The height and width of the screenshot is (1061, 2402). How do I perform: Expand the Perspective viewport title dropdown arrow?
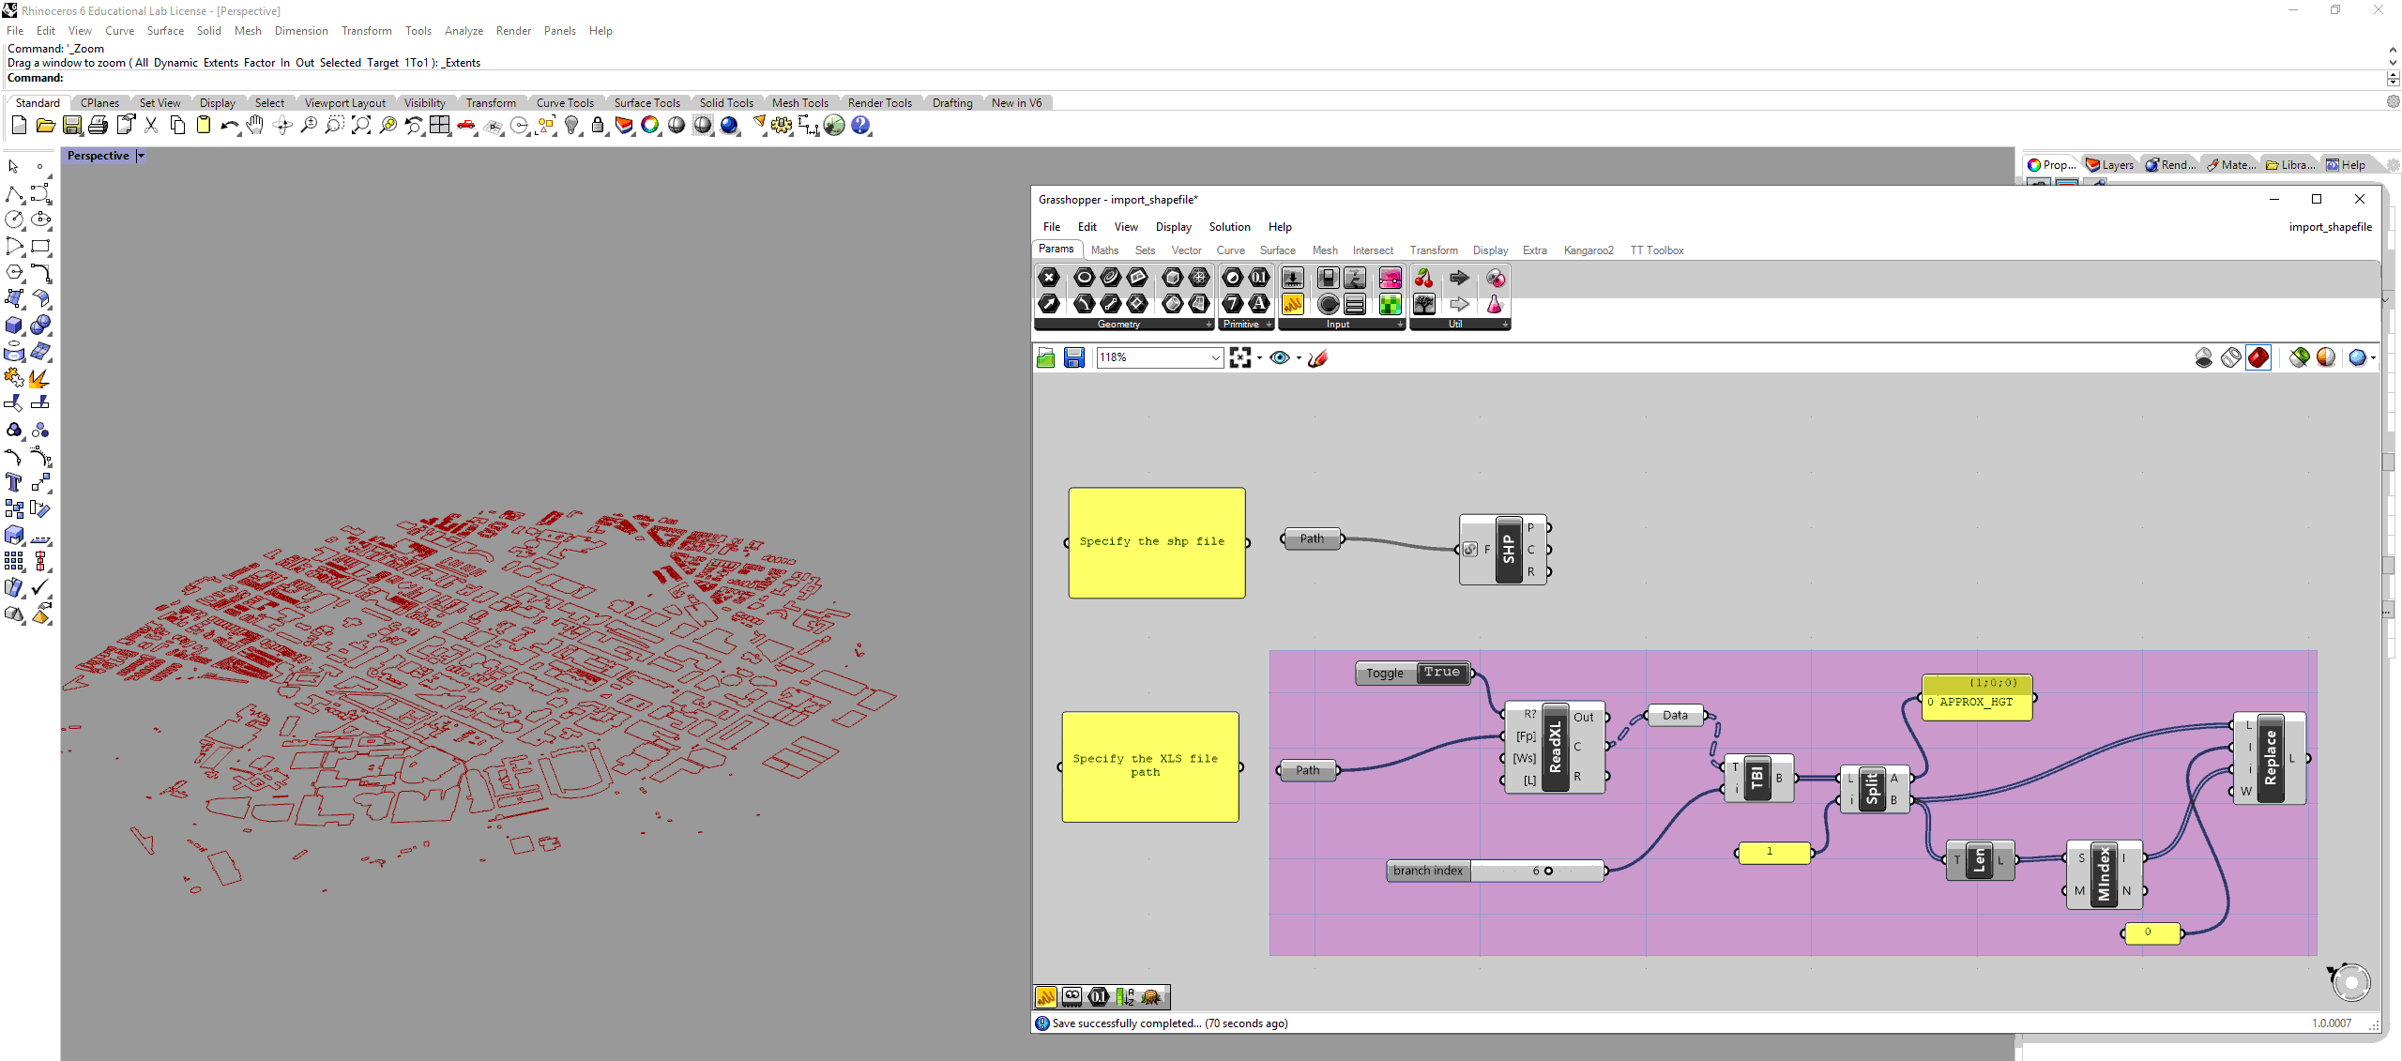pyautogui.click(x=141, y=156)
